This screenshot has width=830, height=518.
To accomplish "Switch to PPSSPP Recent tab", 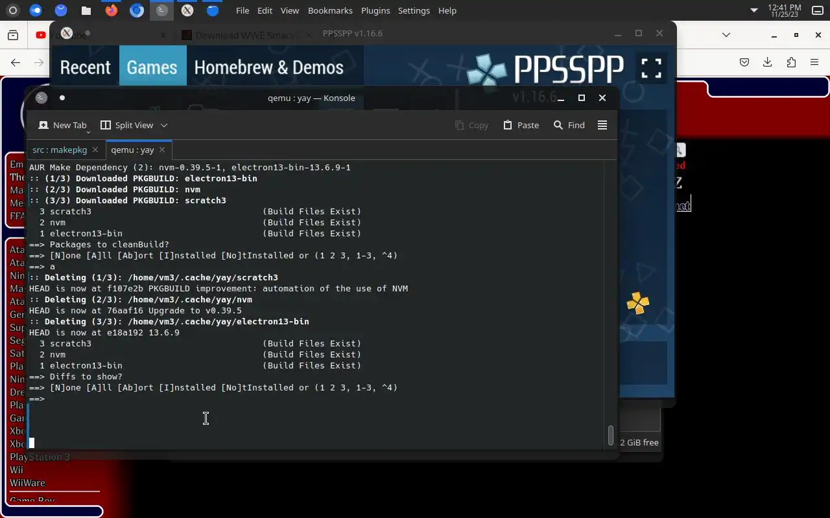I will coord(86,67).
